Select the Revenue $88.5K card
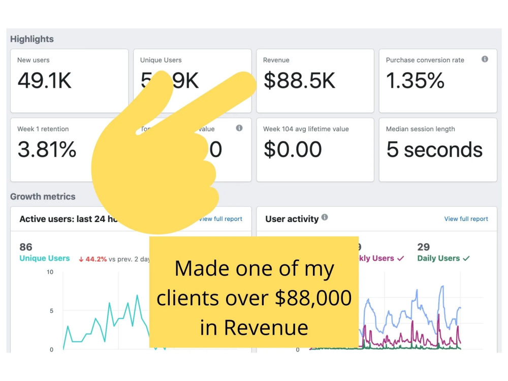 315,81
